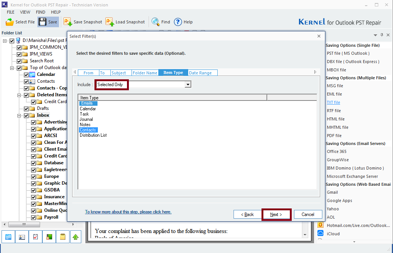Open the journal icon below Folder List
The image size is (393, 253).
tap(49, 237)
